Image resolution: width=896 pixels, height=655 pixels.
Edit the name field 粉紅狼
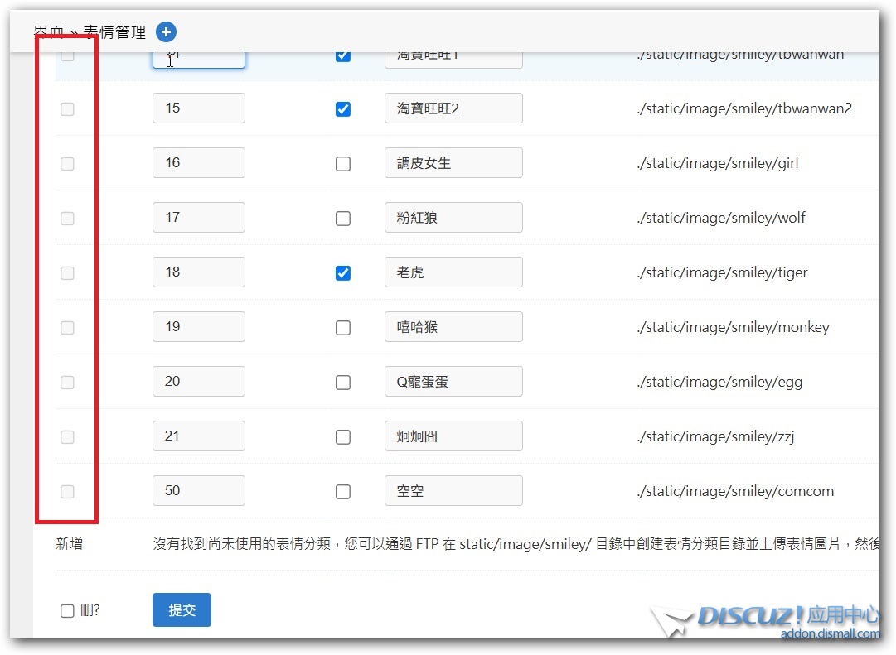[453, 218]
